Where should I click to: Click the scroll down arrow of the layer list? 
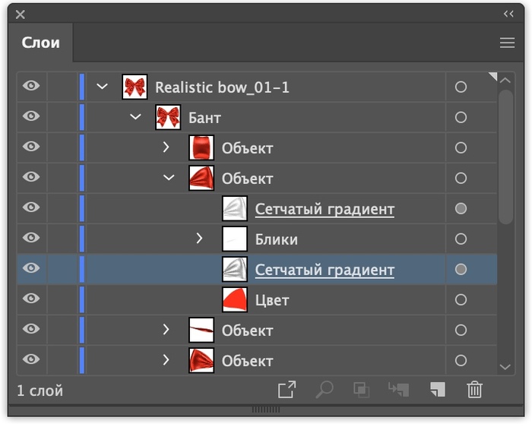[x=506, y=367]
